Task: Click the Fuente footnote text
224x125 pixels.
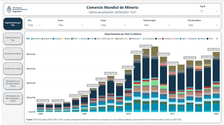Action: coord(104,120)
